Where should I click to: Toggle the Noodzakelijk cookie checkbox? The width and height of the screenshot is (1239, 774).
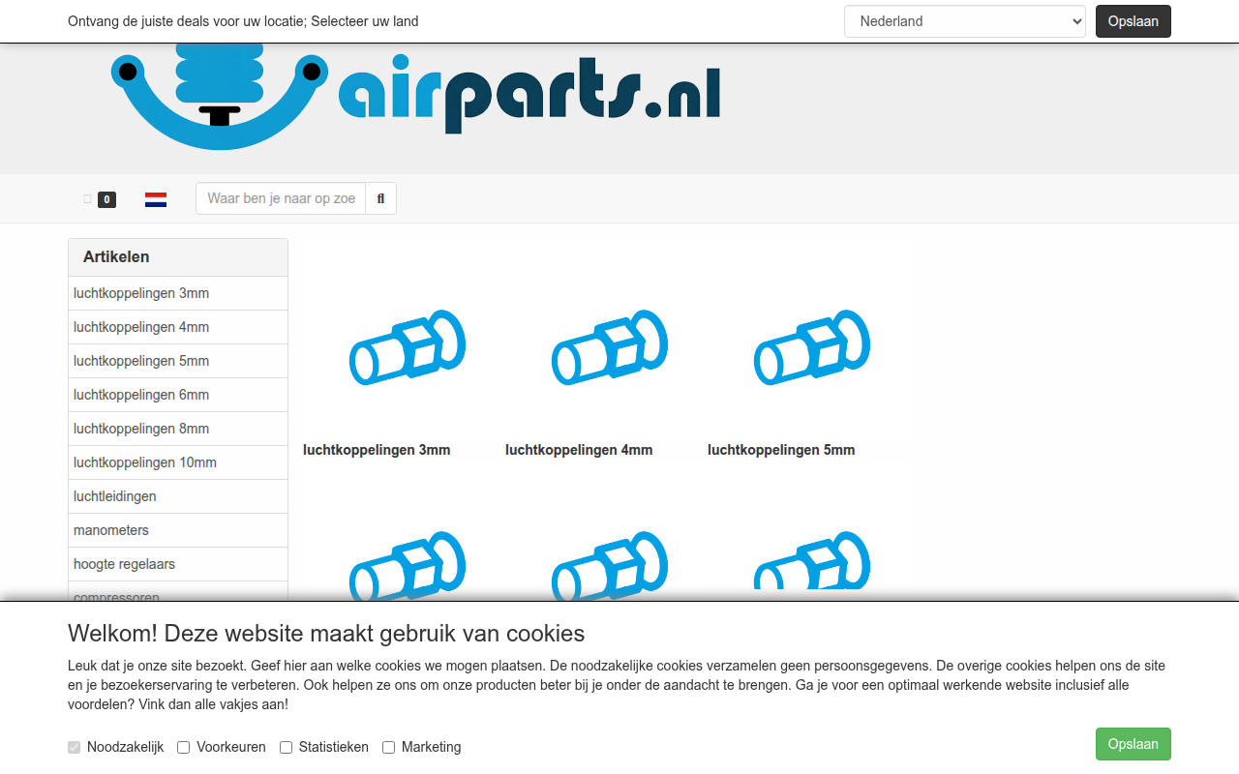point(75,747)
